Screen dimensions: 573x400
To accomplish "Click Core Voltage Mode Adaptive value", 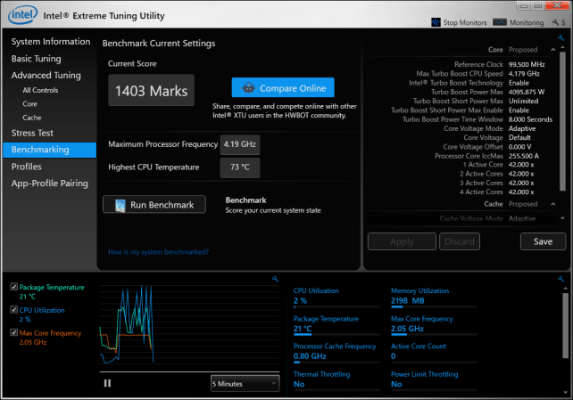I will click(x=522, y=128).
